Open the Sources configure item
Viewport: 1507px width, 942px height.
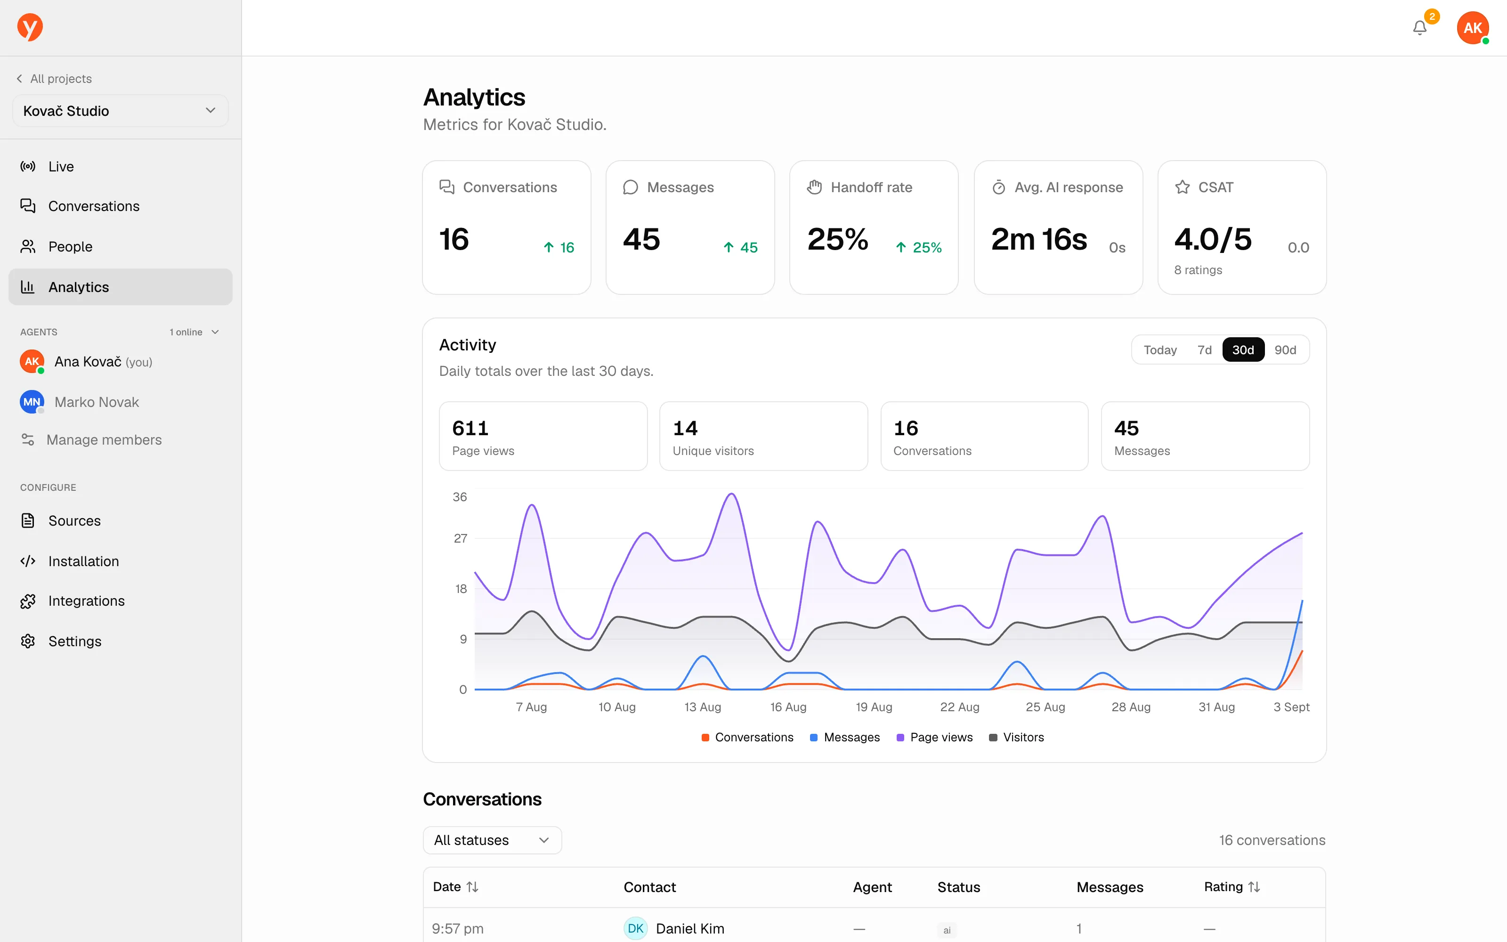point(120,520)
